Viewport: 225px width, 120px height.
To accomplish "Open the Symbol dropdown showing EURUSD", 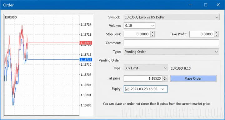I will tap(172, 17).
